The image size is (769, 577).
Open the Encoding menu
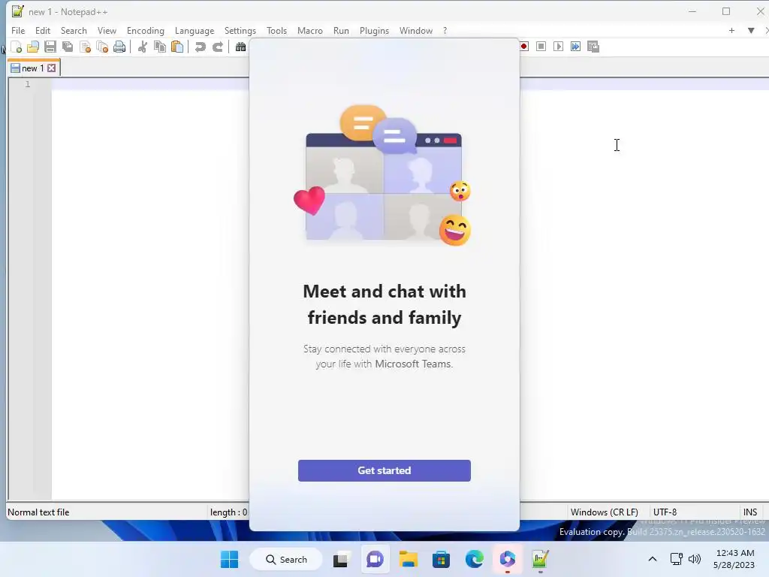click(145, 30)
